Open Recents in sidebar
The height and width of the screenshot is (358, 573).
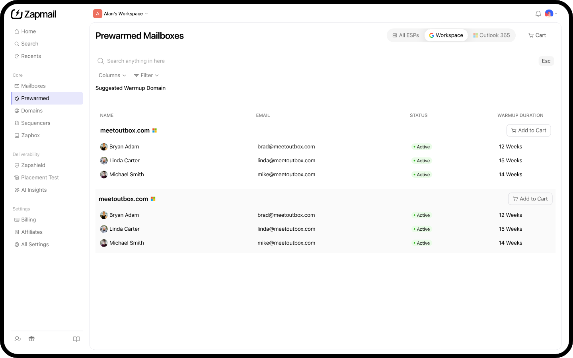click(x=47, y=56)
